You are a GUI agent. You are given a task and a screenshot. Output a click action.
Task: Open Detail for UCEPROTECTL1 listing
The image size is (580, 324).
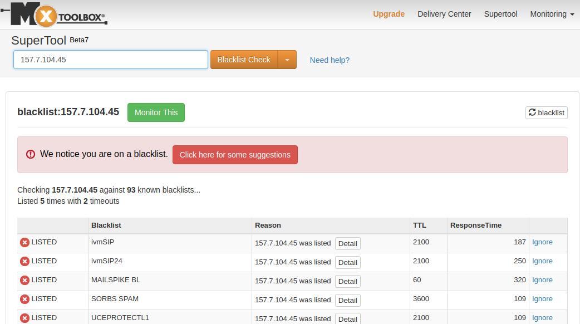348,319
